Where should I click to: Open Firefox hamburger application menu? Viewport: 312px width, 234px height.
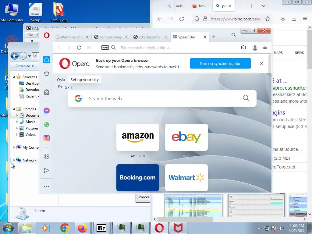click(x=305, y=19)
